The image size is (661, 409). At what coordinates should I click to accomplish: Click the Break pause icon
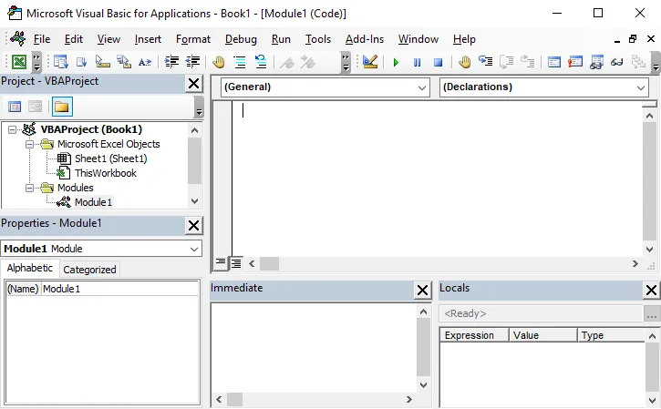tap(417, 63)
